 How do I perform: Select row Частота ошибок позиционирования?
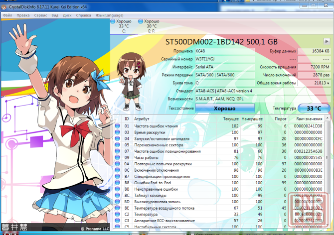point(219,151)
